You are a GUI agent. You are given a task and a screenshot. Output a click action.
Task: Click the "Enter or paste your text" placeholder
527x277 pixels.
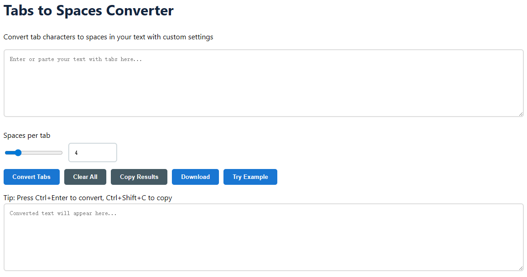[x=76, y=59]
